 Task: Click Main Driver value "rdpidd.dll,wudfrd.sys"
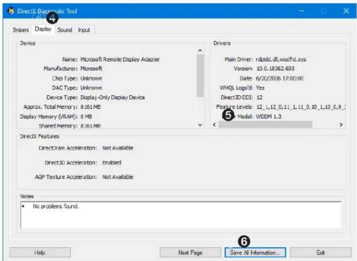pyautogui.click(x=281, y=60)
